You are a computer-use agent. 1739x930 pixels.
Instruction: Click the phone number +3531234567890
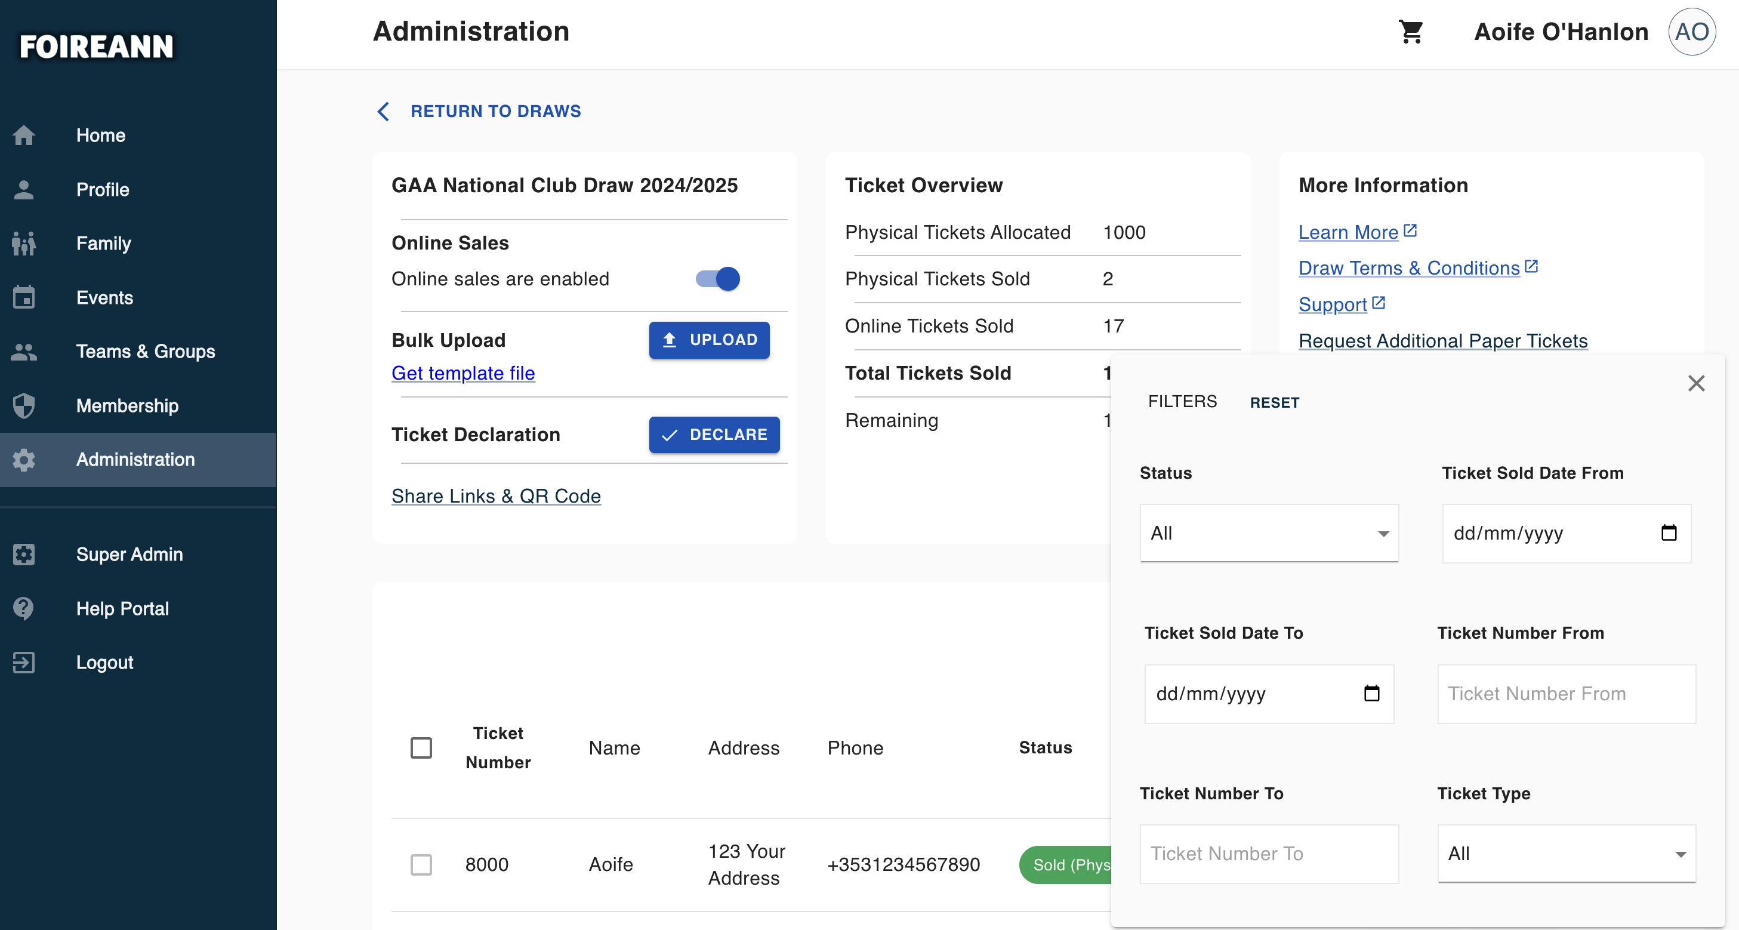coord(904,864)
